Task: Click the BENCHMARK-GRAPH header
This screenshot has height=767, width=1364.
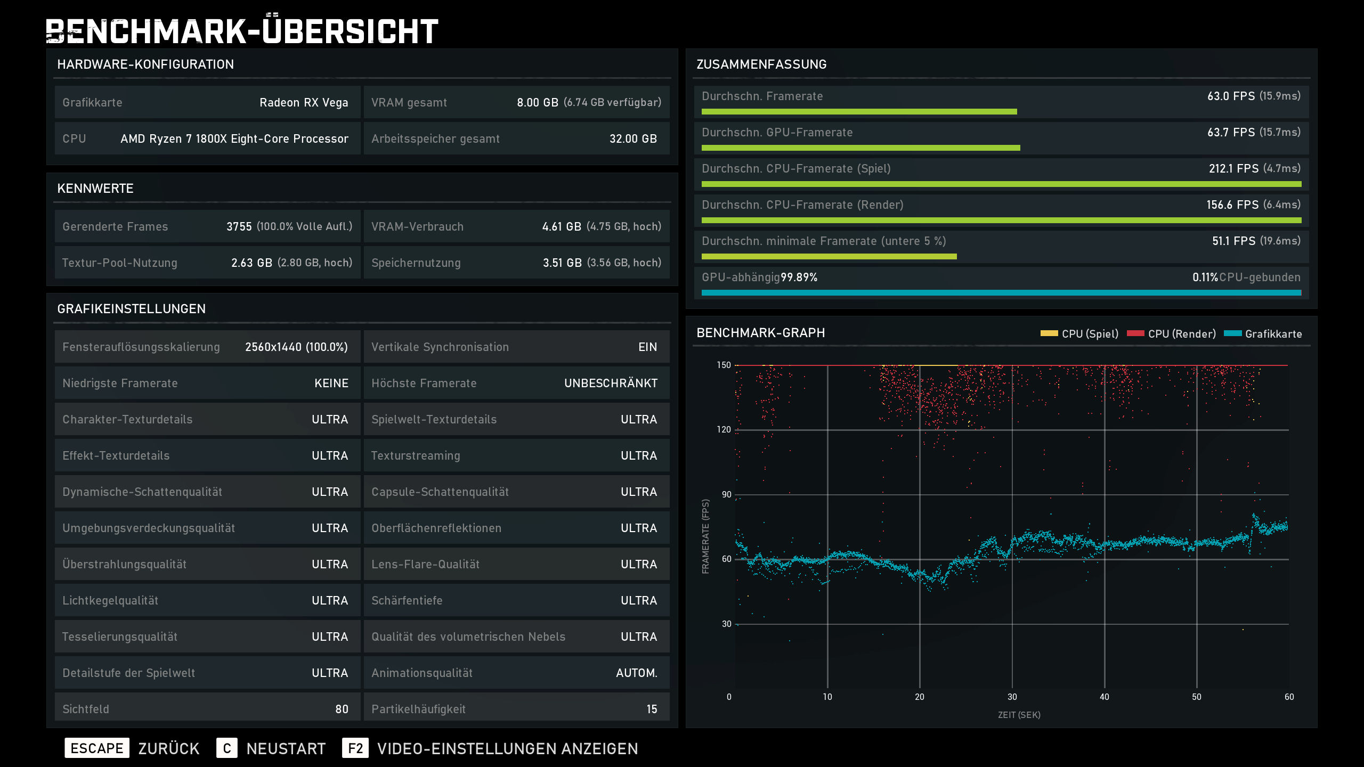Action: pyautogui.click(x=760, y=333)
